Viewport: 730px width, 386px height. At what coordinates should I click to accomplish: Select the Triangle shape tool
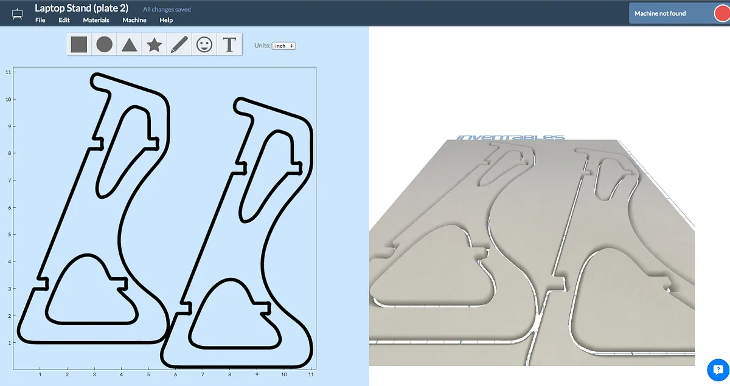(129, 44)
